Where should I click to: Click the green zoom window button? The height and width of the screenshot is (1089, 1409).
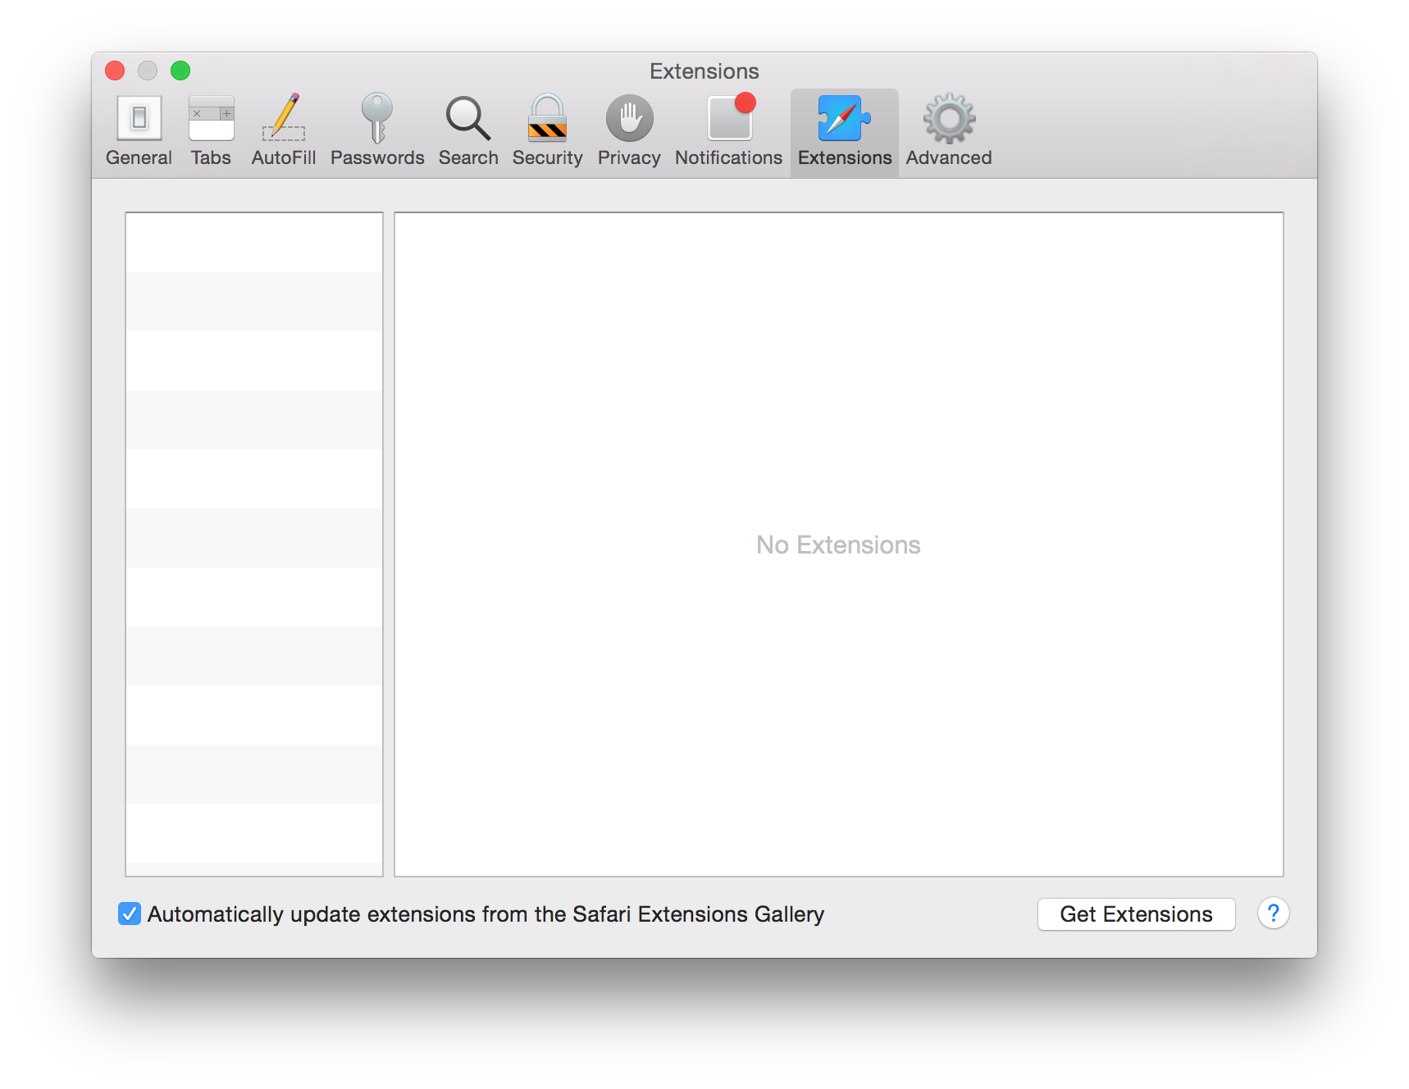coord(180,71)
